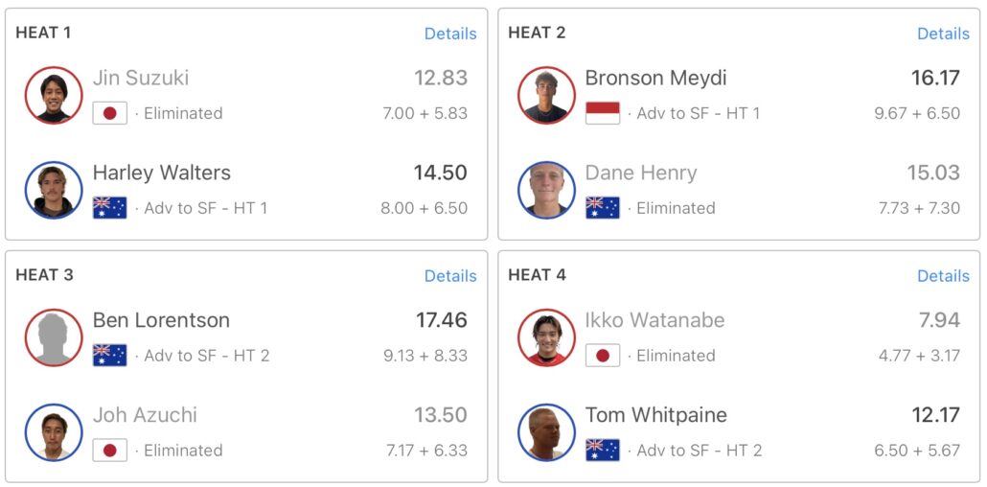
Task: Open Details for Heat 1
Action: (450, 34)
